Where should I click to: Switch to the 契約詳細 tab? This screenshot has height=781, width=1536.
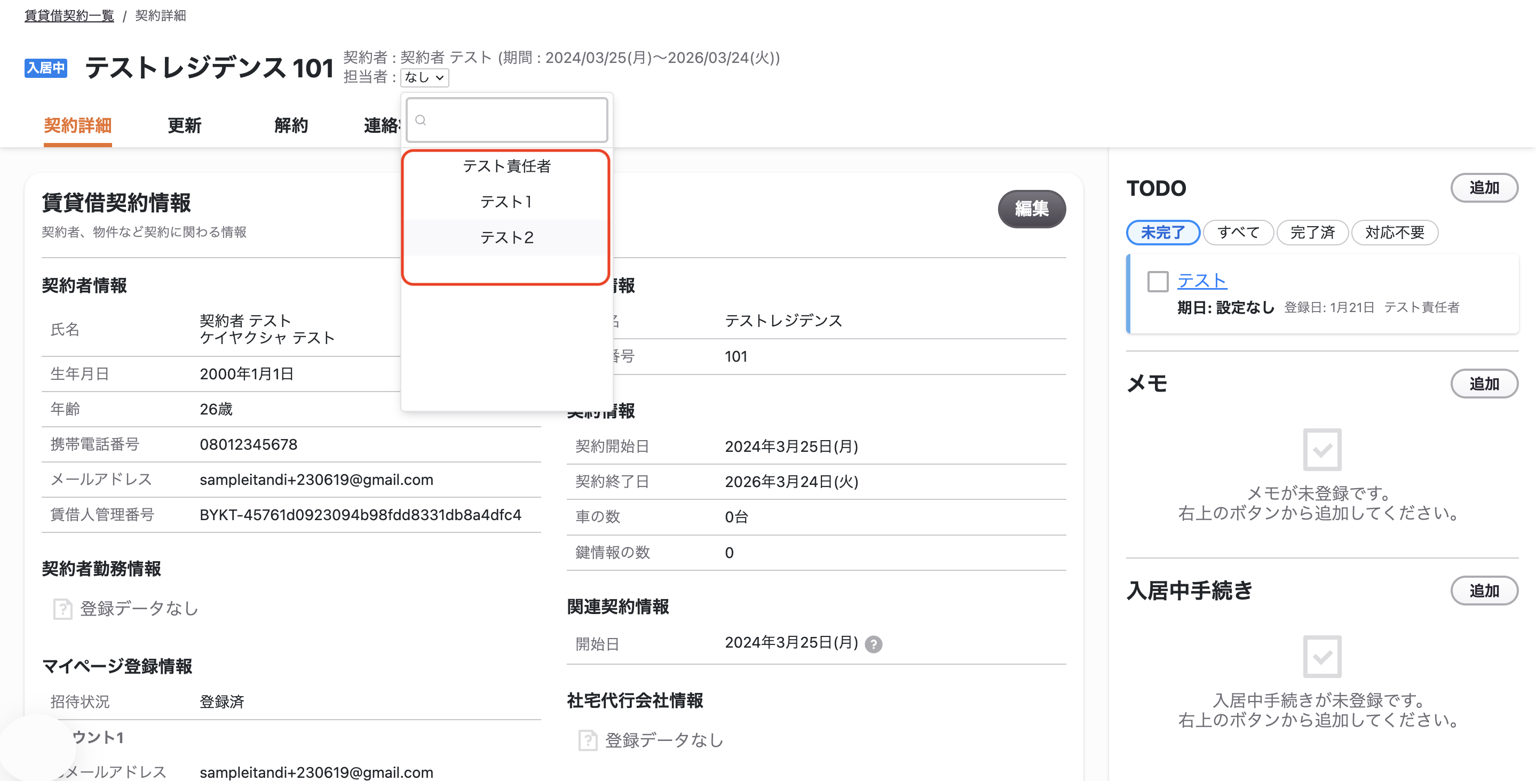pos(77,126)
